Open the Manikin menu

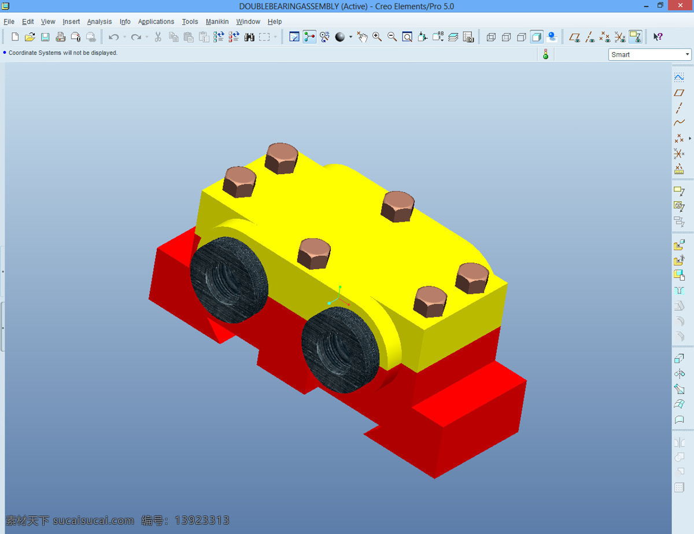[217, 21]
